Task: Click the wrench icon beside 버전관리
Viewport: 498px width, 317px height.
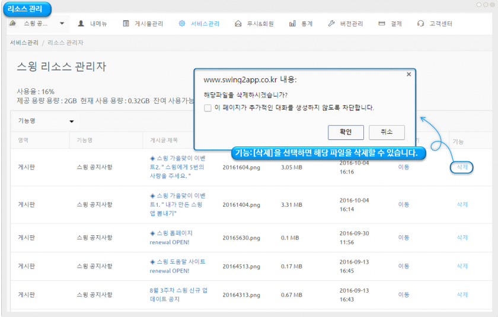Action: pyautogui.click(x=331, y=24)
